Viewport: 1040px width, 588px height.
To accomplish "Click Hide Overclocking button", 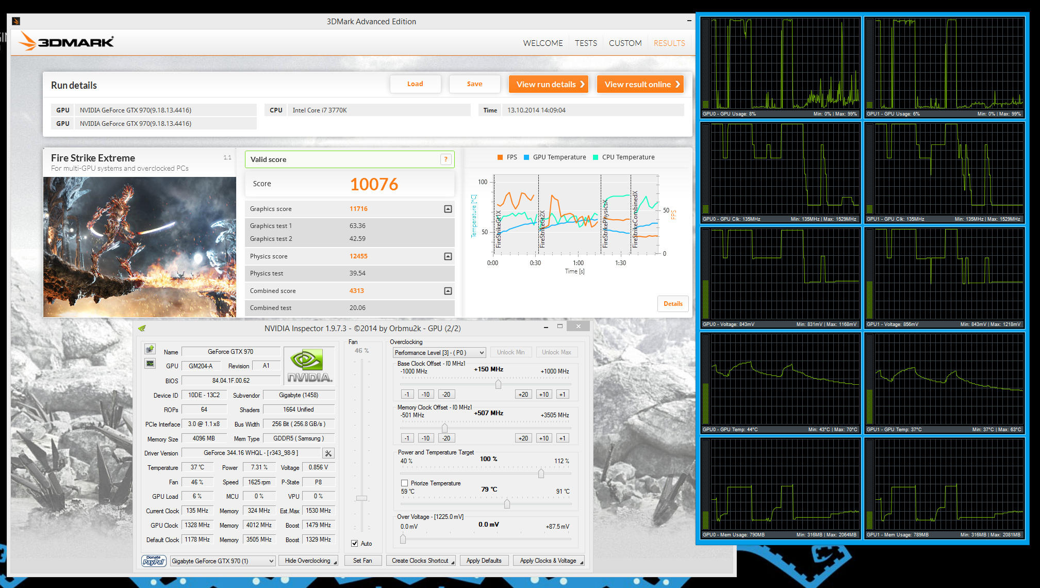I will coord(308,561).
